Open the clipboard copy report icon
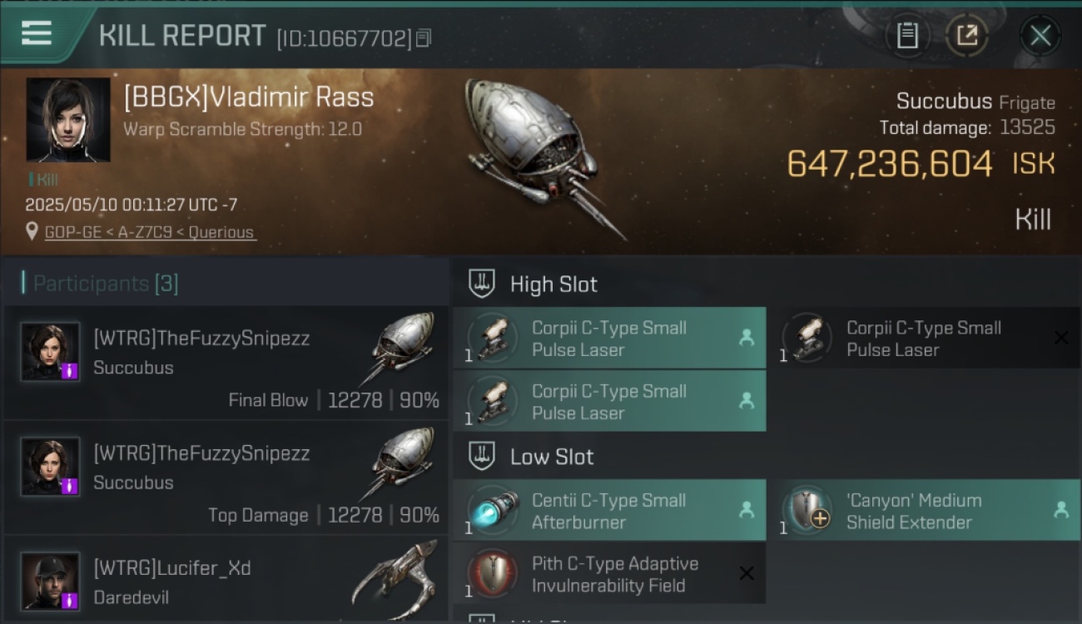 [907, 36]
